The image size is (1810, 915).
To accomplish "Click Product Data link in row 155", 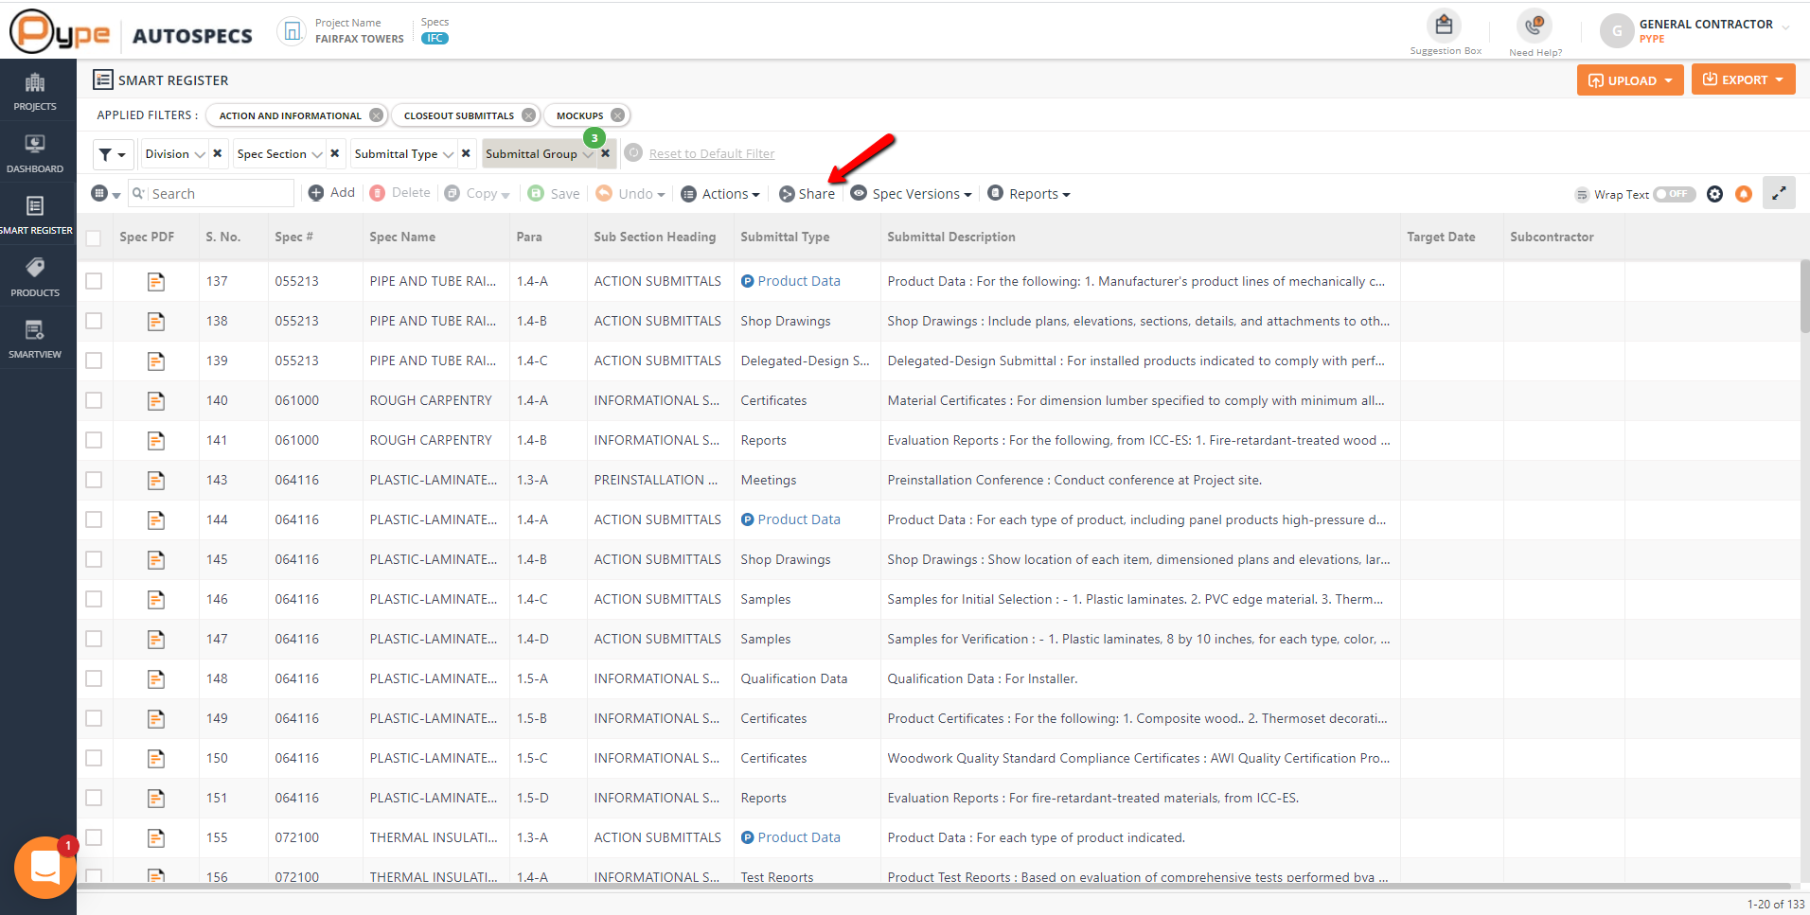I will click(x=798, y=837).
